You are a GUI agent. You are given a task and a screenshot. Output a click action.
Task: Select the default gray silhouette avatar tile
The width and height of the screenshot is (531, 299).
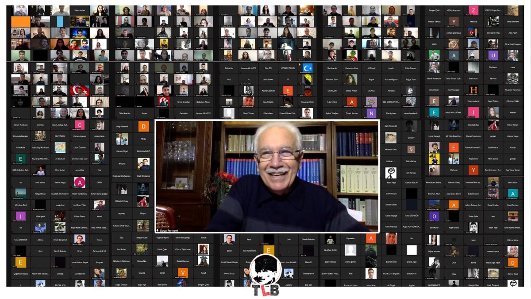pyautogui.click(x=350, y=250)
